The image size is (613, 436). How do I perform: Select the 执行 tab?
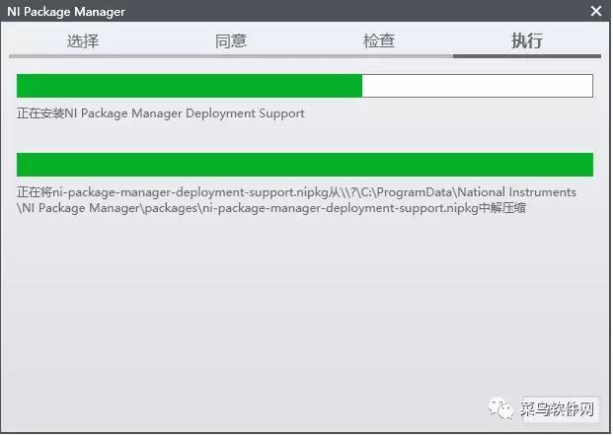[527, 40]
